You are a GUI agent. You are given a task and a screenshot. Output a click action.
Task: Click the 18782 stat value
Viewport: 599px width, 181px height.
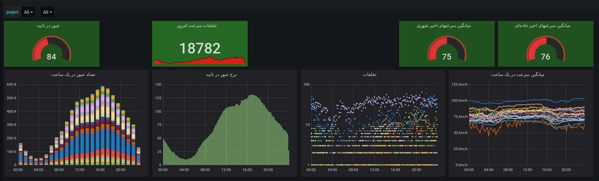click(200, 48)
